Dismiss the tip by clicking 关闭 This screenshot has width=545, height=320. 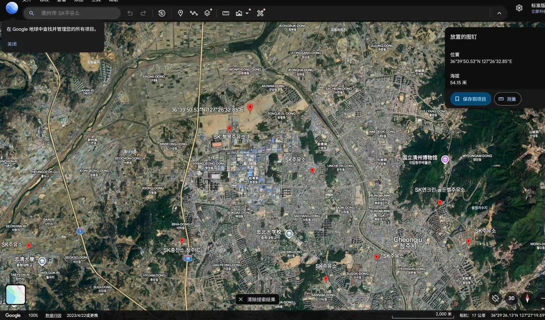tap(12, 44)
